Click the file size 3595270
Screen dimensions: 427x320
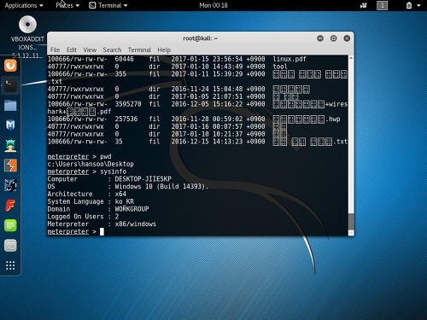tap(128, 104)
